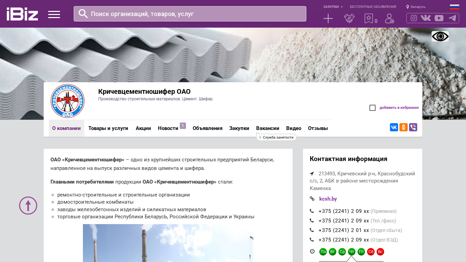Click the phone icon beside Отдел сбыта

tap(312, 230)
